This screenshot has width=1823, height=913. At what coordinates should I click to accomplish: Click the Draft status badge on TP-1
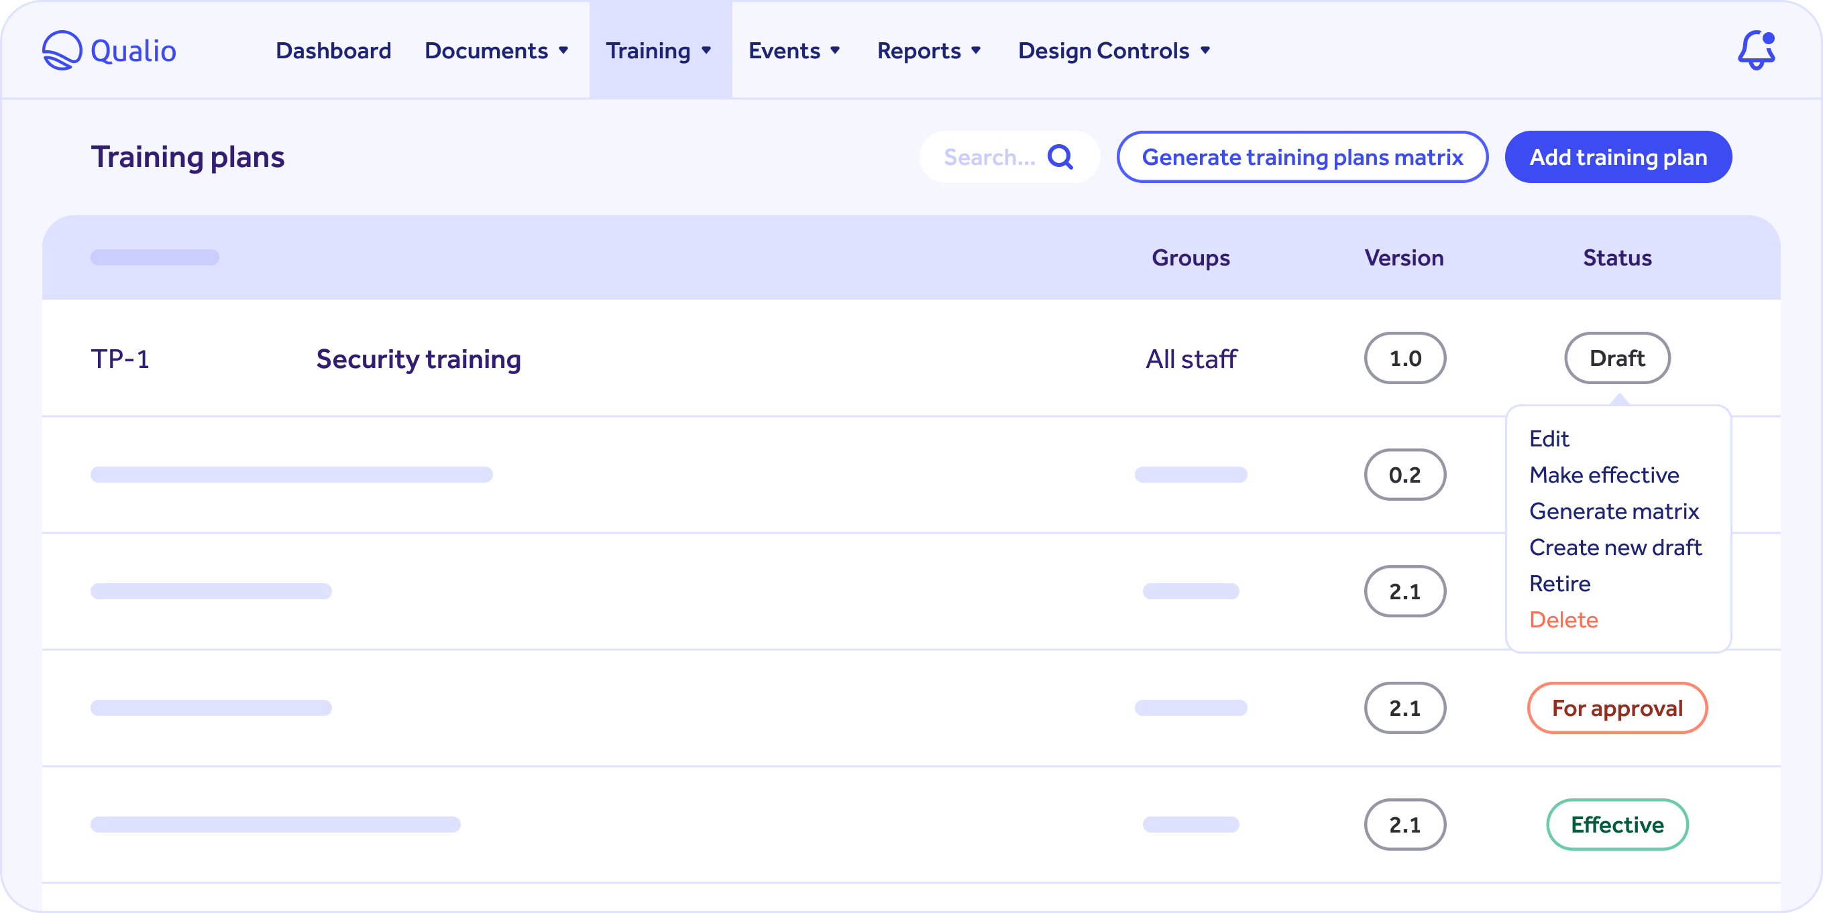1617,357
